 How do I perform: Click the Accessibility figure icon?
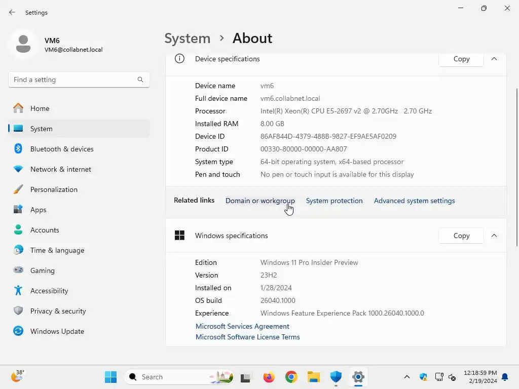18,290
